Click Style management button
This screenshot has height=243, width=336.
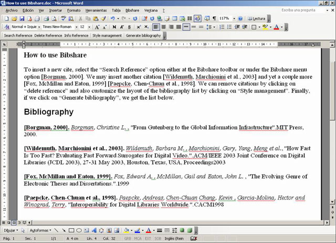click(107, 36)
